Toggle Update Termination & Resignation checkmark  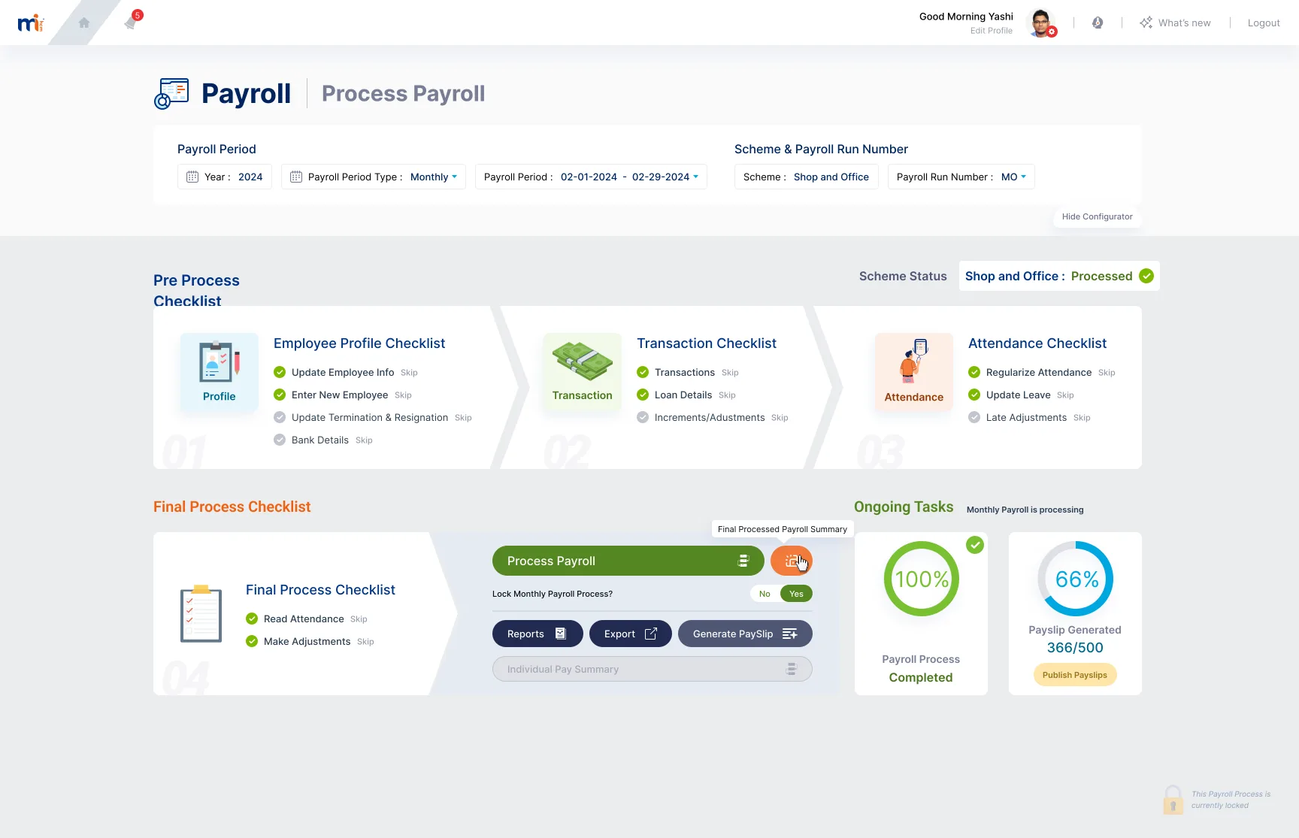[x=280, y=417]
